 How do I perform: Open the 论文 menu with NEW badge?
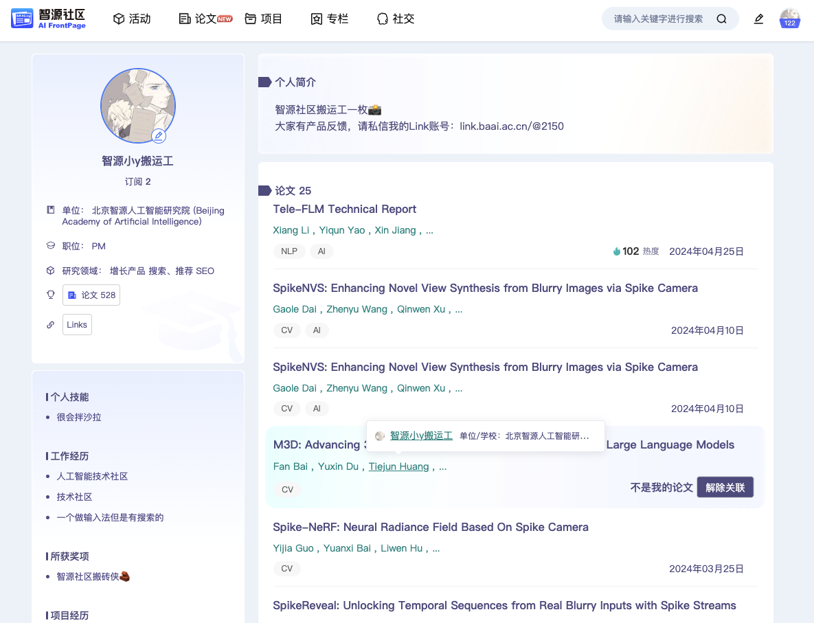(205, 19)
